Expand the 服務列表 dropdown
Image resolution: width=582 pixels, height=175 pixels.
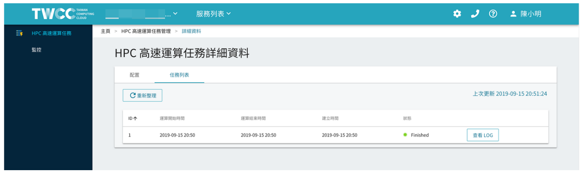click(x=214, y=14)
